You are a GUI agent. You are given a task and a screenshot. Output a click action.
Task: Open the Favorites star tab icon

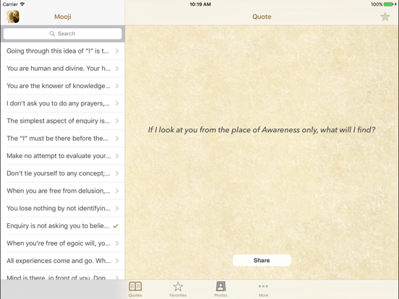click(178, 287)
